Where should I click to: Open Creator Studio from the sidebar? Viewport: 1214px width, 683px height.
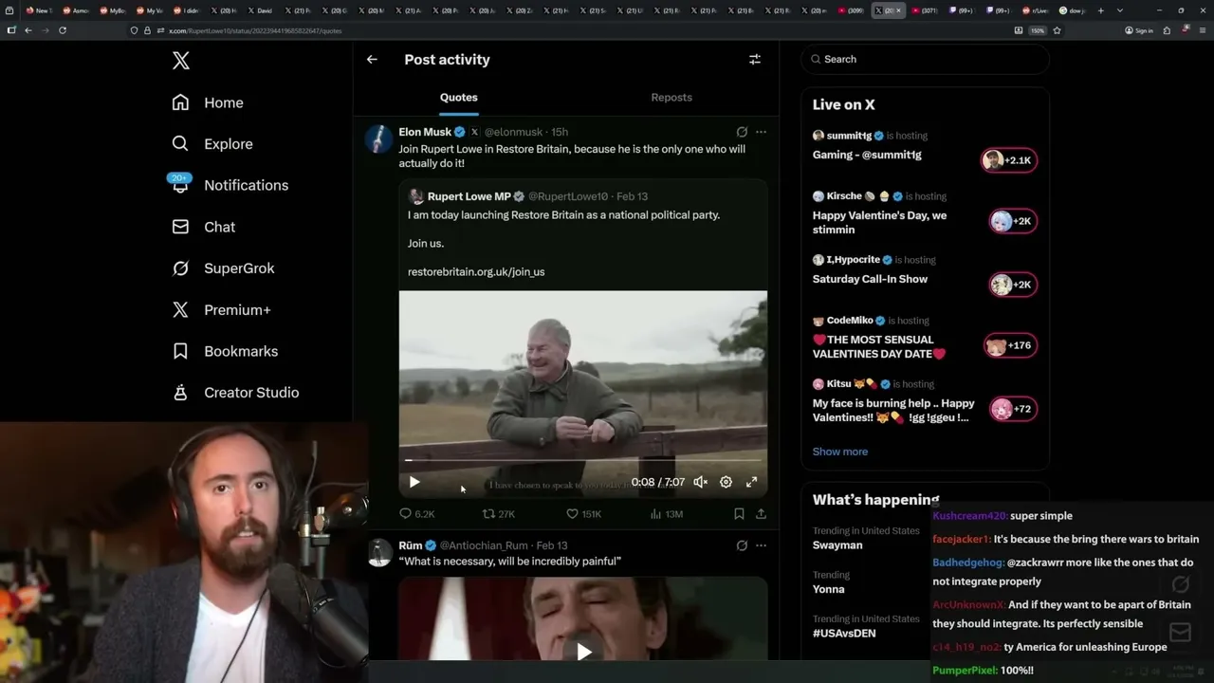click(x=235, y=393)
